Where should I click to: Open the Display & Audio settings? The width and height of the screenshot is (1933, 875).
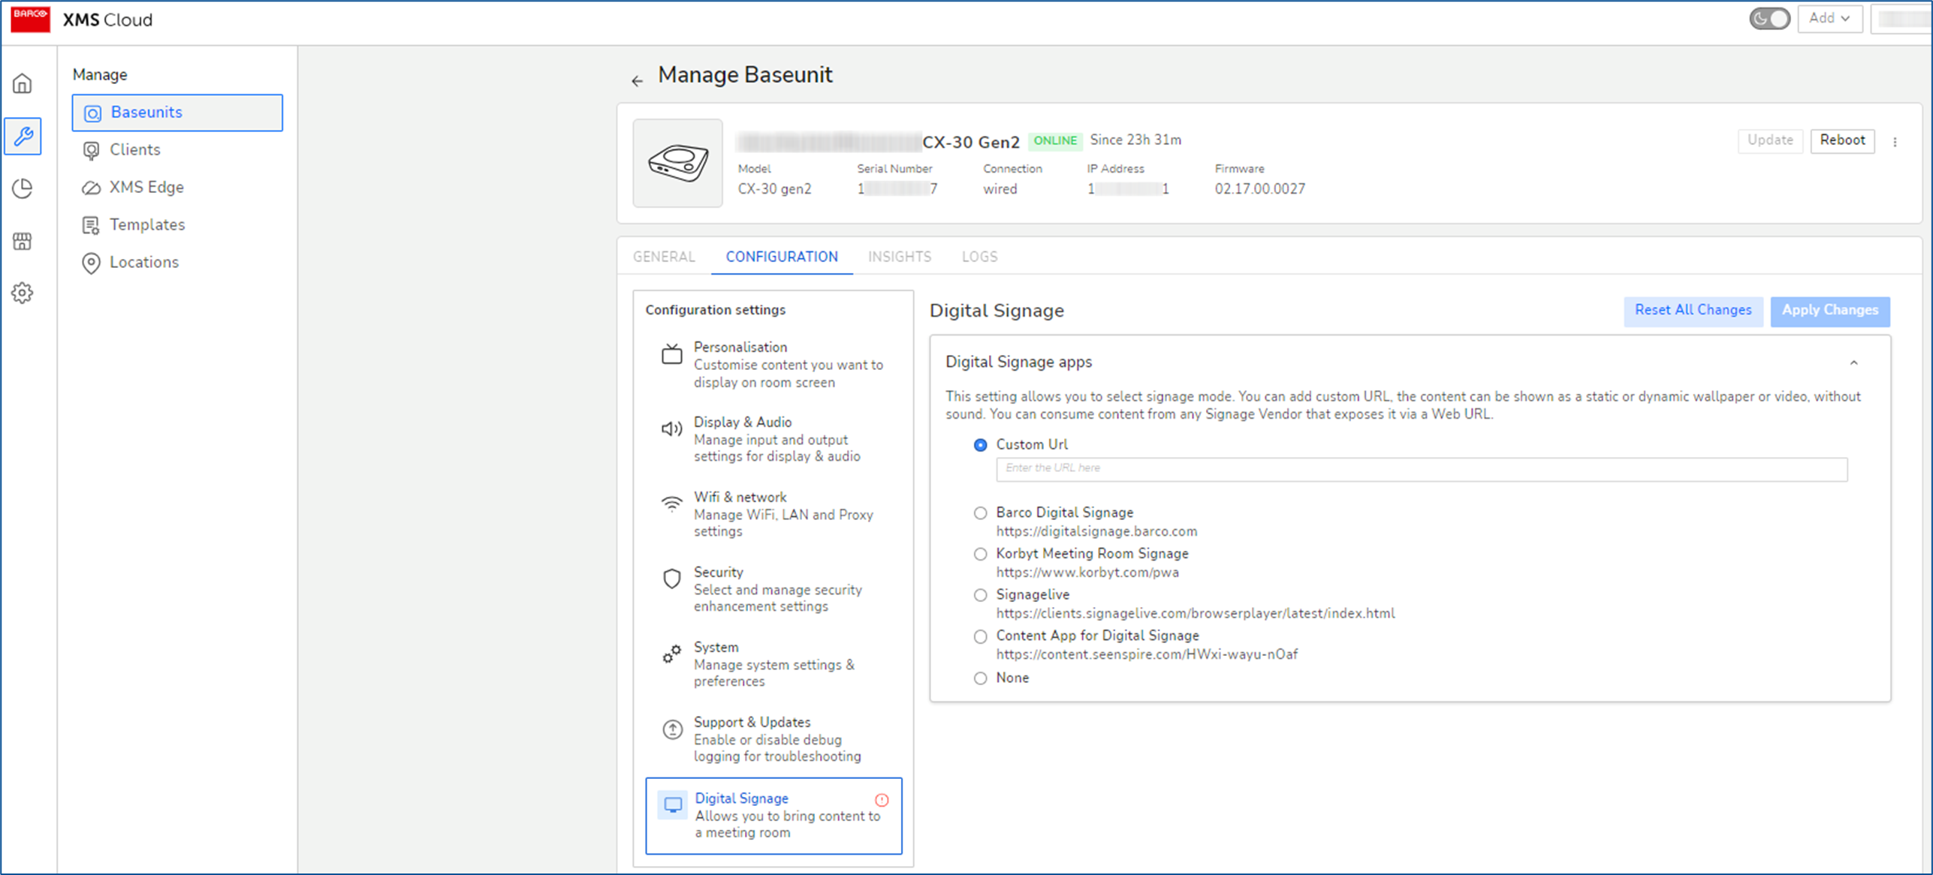pos(774,439)
